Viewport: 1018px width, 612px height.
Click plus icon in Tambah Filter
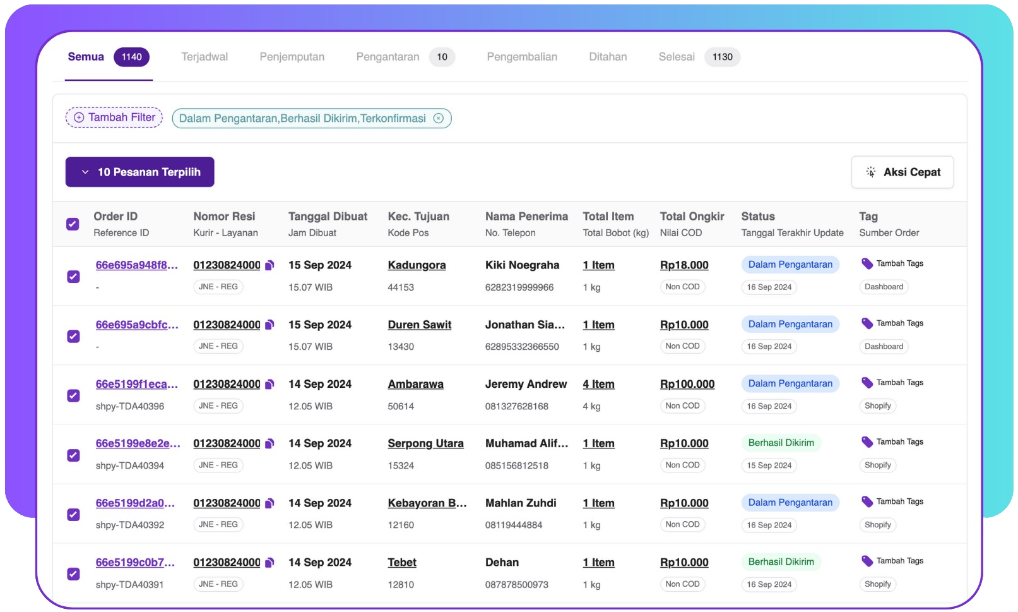click(x=79, y=117)
